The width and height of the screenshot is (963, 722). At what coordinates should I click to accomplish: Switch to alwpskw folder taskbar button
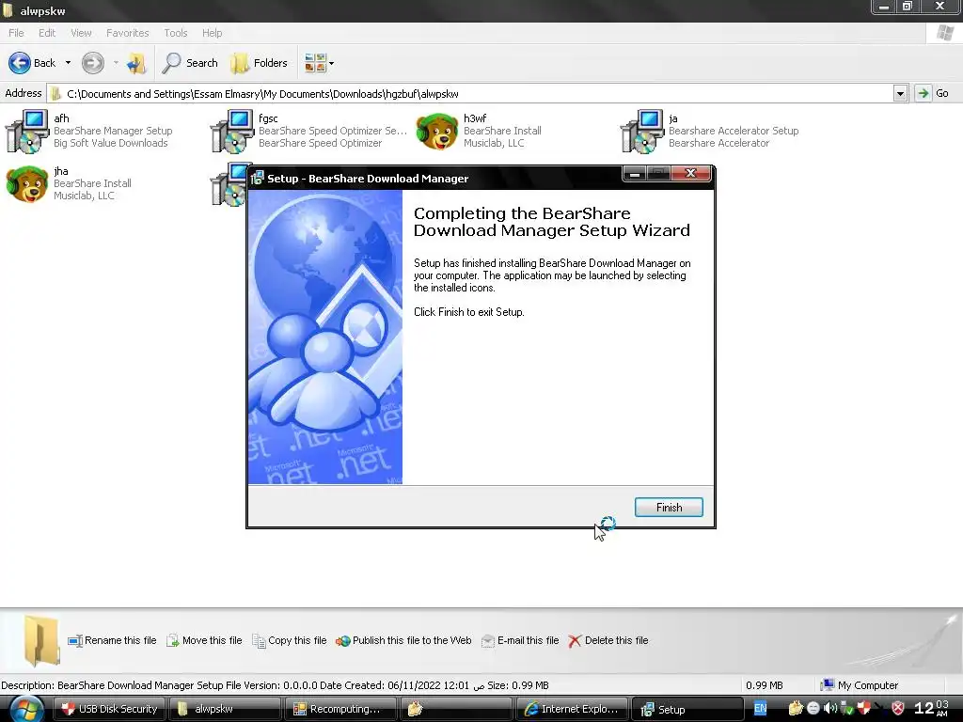(224, 709)
